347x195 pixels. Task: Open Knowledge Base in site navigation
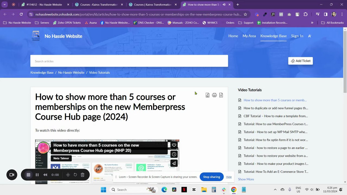click(x=273, y=36)
